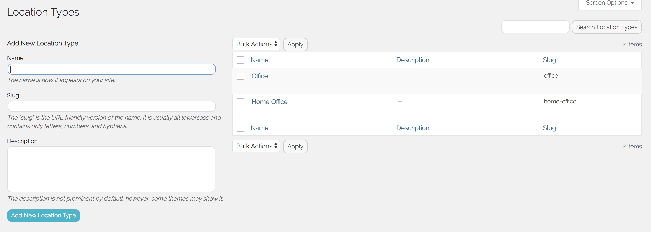Toggle select-all checkbox in table header

pyautogui.click(x=240, y=60)
